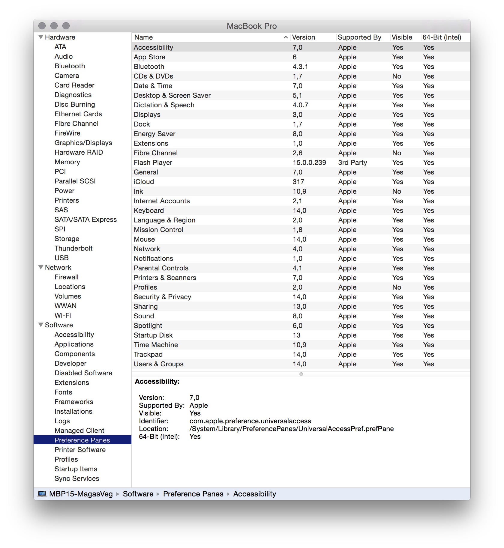Image resolution: width=504 pixels, height=548 pixels.
Task: Select the Ink preference pane row
Action: 301,191
